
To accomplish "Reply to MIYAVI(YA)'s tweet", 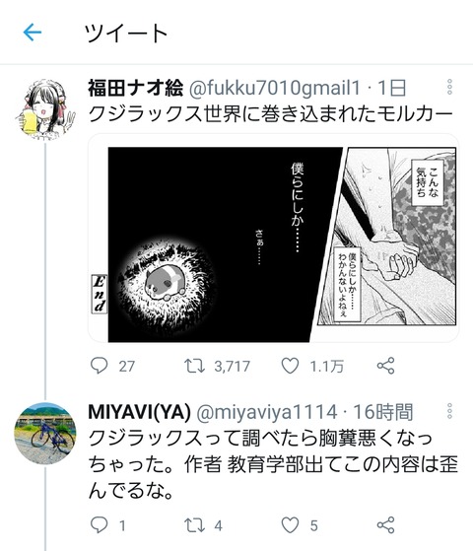I will tap(99, 525).
